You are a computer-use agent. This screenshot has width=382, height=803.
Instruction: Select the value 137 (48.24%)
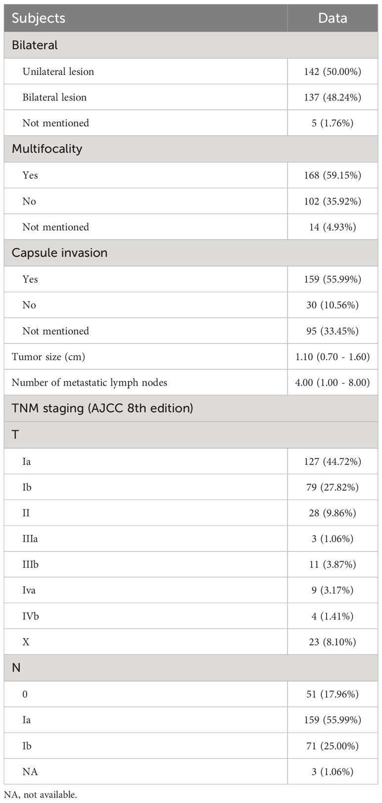click(333, 98)
